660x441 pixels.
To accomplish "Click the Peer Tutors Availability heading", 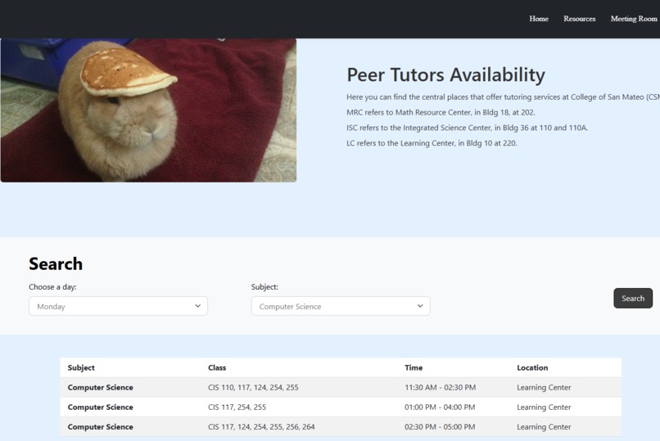I will (x=445, y=74).
